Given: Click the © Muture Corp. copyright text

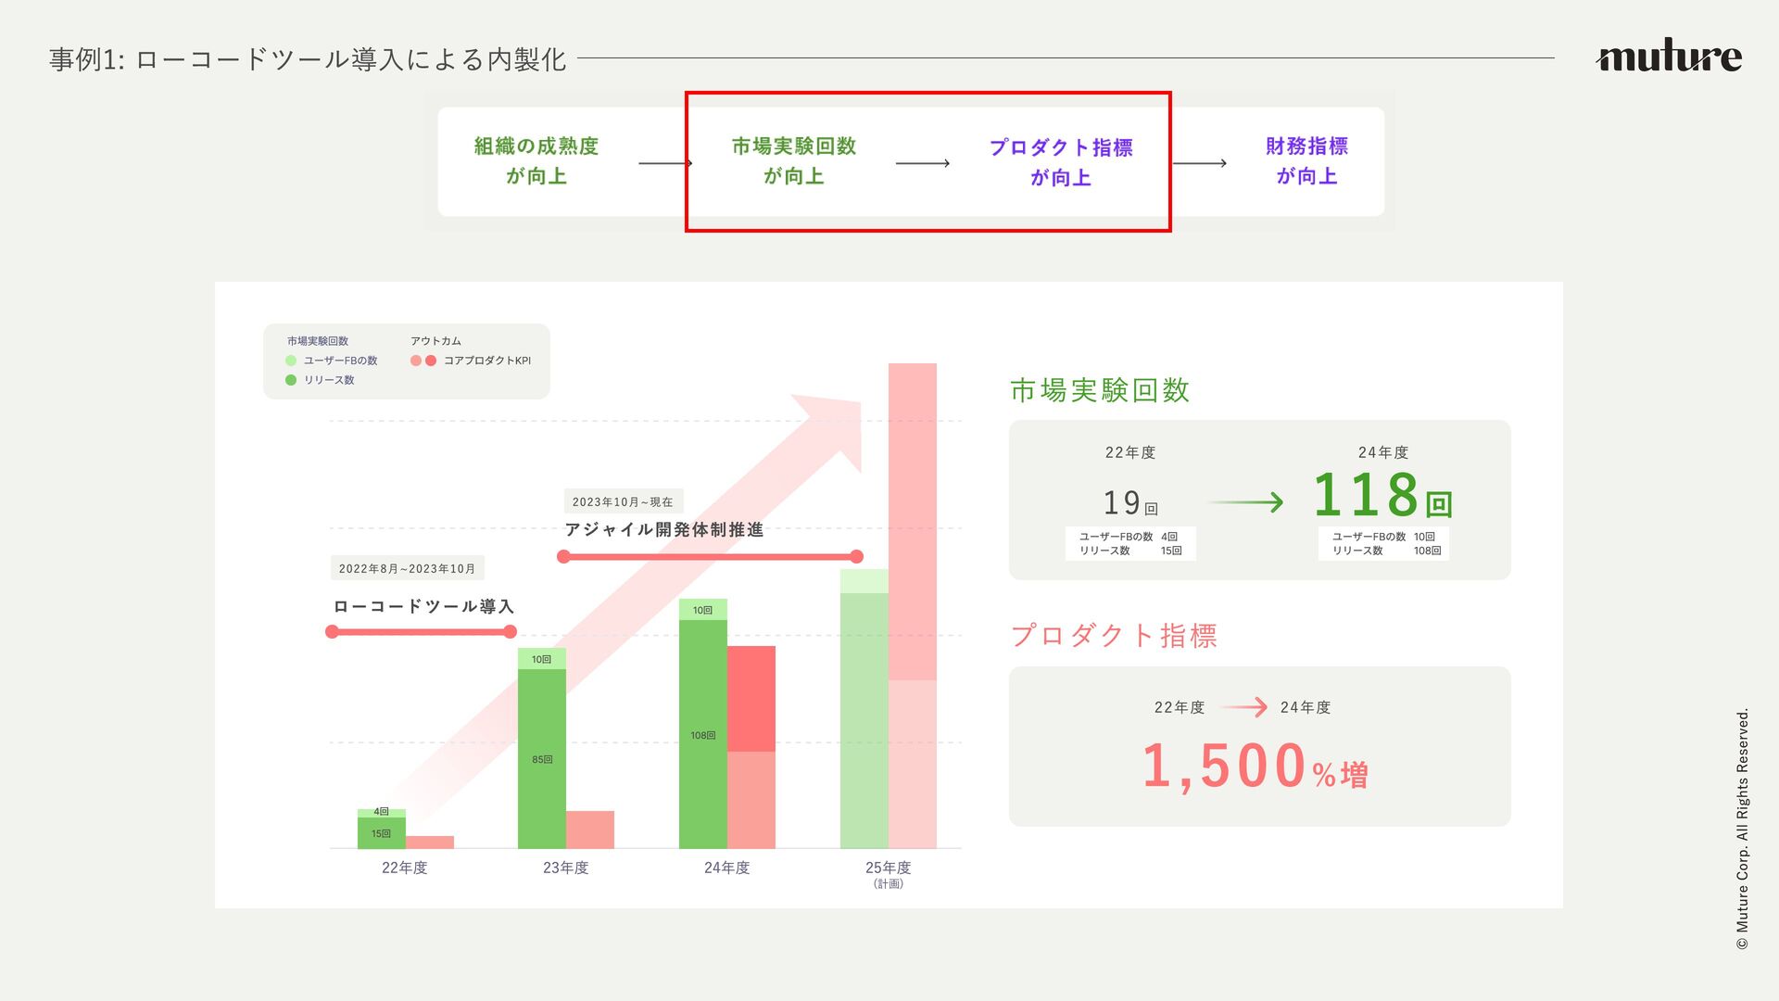Looking at the screenshot, I should [x=1743, y=829].
